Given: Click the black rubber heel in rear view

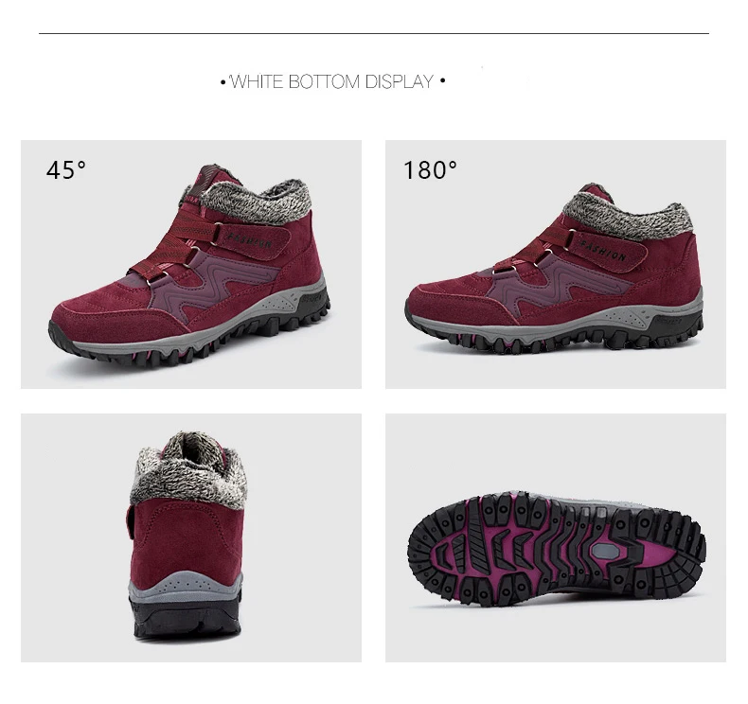Looking at the screenshot, I should (187, 618).
